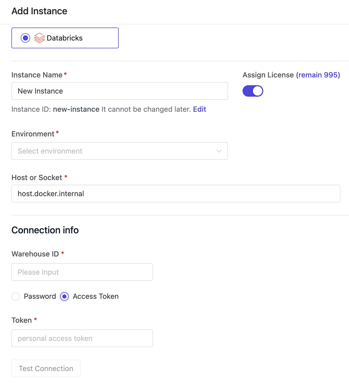The image size is (349, 383).
Task: Click the Databricks logo icon
Action: [x=39, y=38]
